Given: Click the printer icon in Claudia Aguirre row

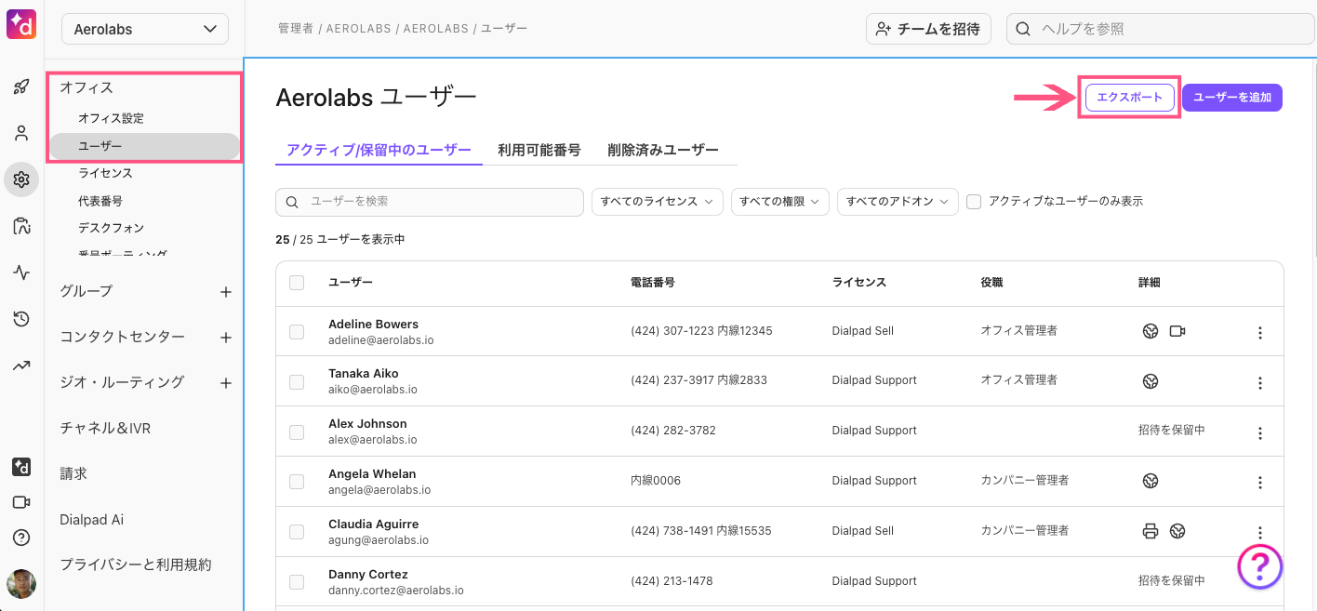Looking at the screenshot, I should [1151, 531].
